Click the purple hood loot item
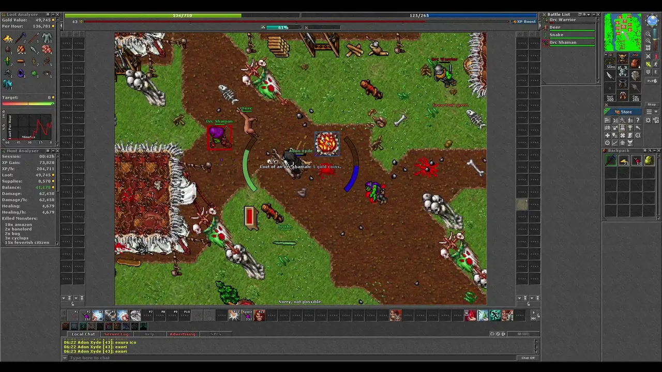 click(x=21, y=73)
